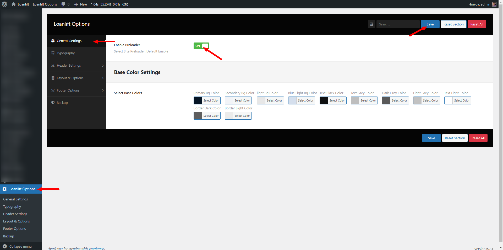Click the home icon next to Loanlift
This screenshot has height=250, width=503.
coord(14,4)
